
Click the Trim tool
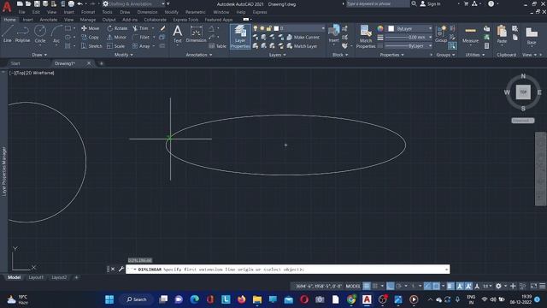(140, 28)
